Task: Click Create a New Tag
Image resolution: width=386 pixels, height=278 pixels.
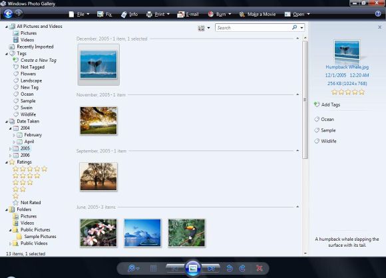Action: point(39,61)
